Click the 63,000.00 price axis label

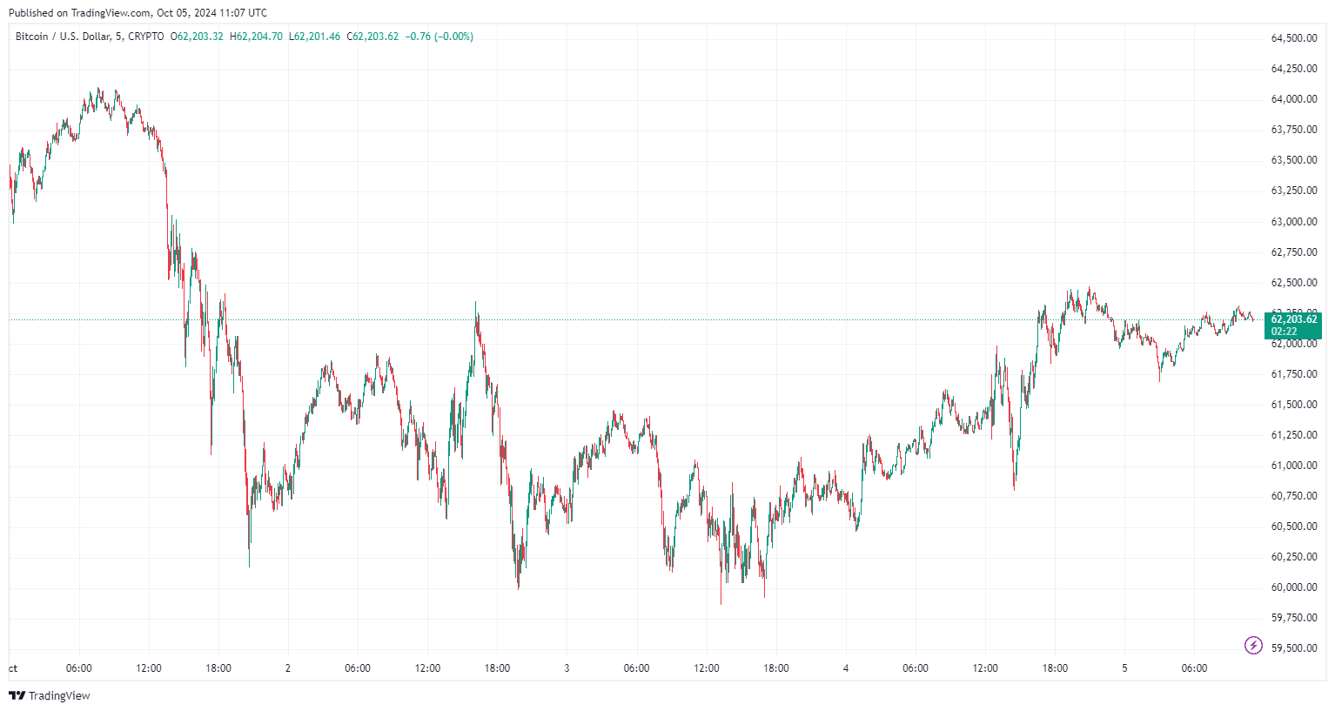(x=1293, y=222)
